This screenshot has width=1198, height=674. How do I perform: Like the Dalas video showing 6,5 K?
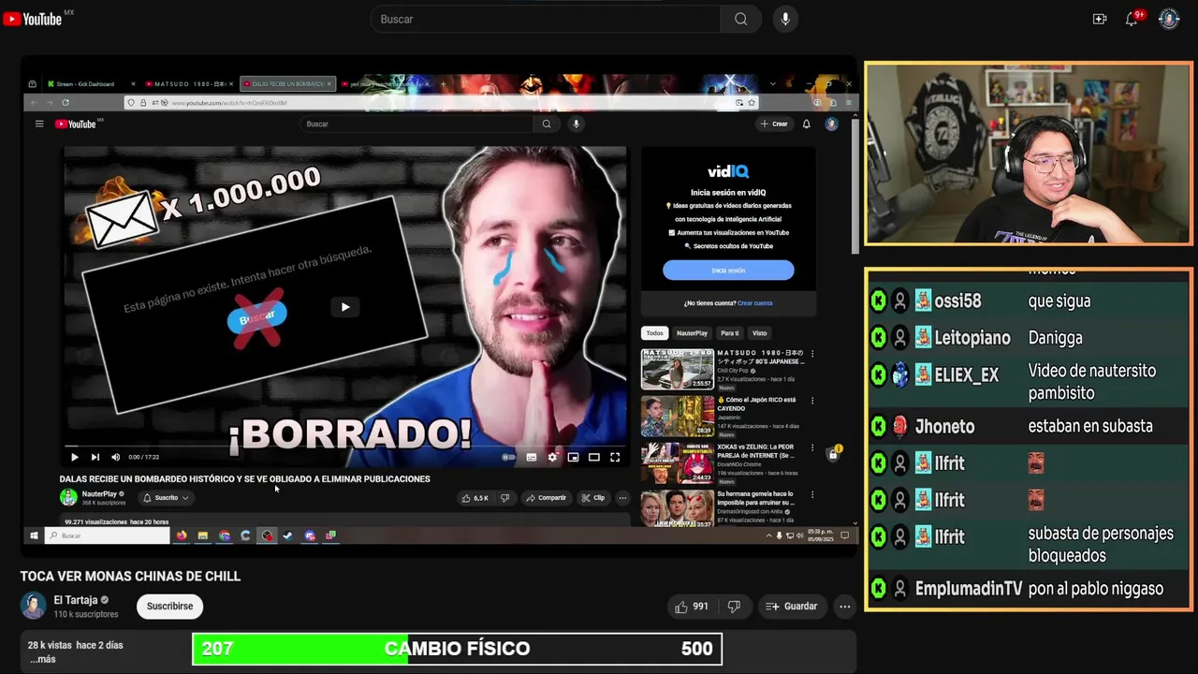point(475,498)
